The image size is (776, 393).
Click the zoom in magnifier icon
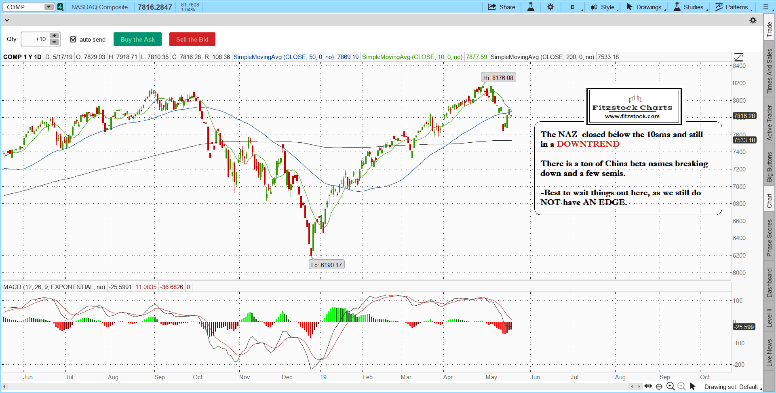(671, 387)
